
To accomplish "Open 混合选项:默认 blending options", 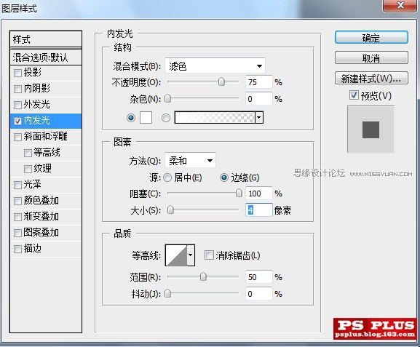I will tap(46, 57).
